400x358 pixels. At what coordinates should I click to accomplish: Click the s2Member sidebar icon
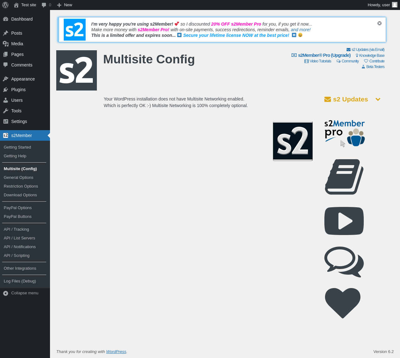click(6, 135)
